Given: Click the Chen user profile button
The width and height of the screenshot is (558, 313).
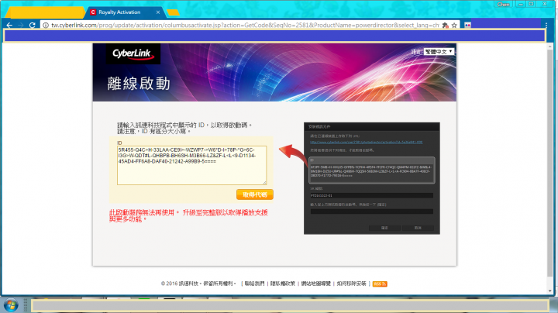Looking at the screenshot, I should click(x=503, y=5).
